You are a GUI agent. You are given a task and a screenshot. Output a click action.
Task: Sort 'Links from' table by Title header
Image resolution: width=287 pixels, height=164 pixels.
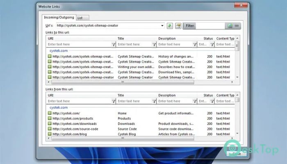(136, 95)
